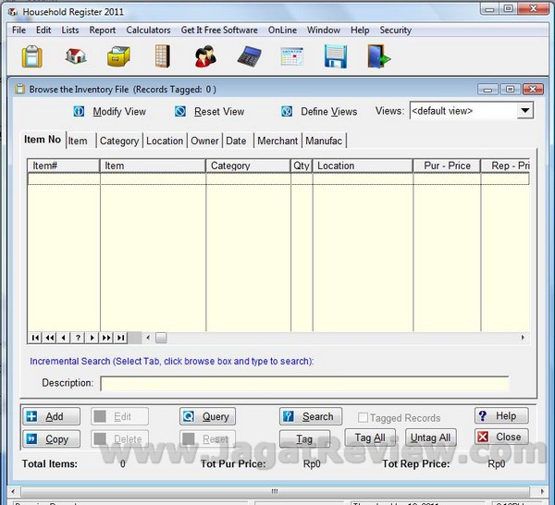This screenshot has width=555, height=505.
Task: Open the Calculators menu
Action: coord(148,30)
